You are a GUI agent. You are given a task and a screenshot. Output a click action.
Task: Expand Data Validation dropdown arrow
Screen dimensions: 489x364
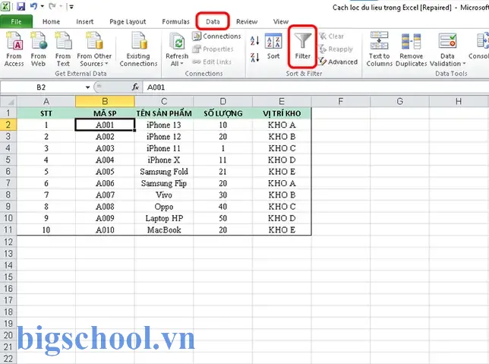point(464,64)
